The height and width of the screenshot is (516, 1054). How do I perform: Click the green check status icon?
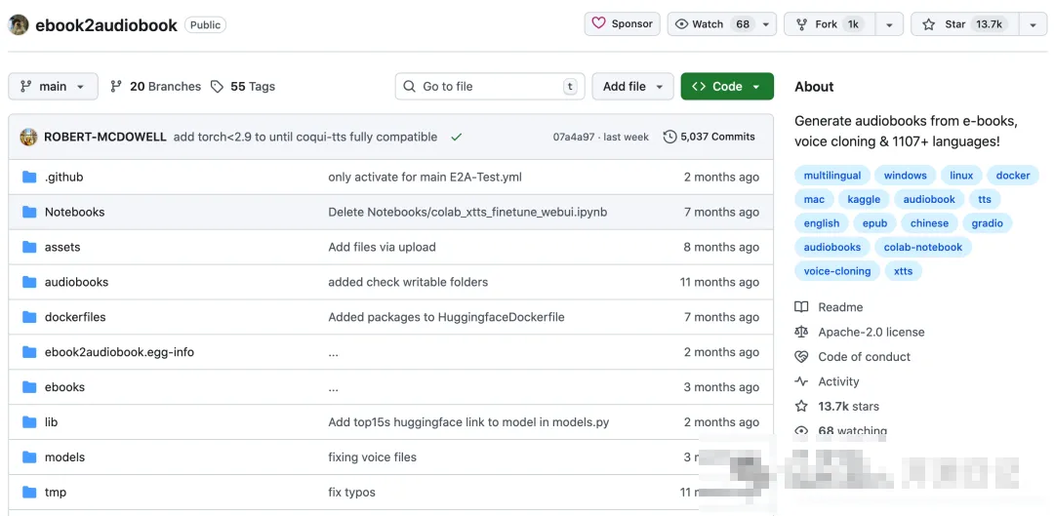pos(456,137)
